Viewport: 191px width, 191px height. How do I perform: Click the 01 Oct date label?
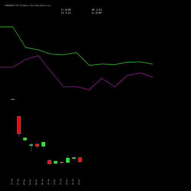[30, 182]
